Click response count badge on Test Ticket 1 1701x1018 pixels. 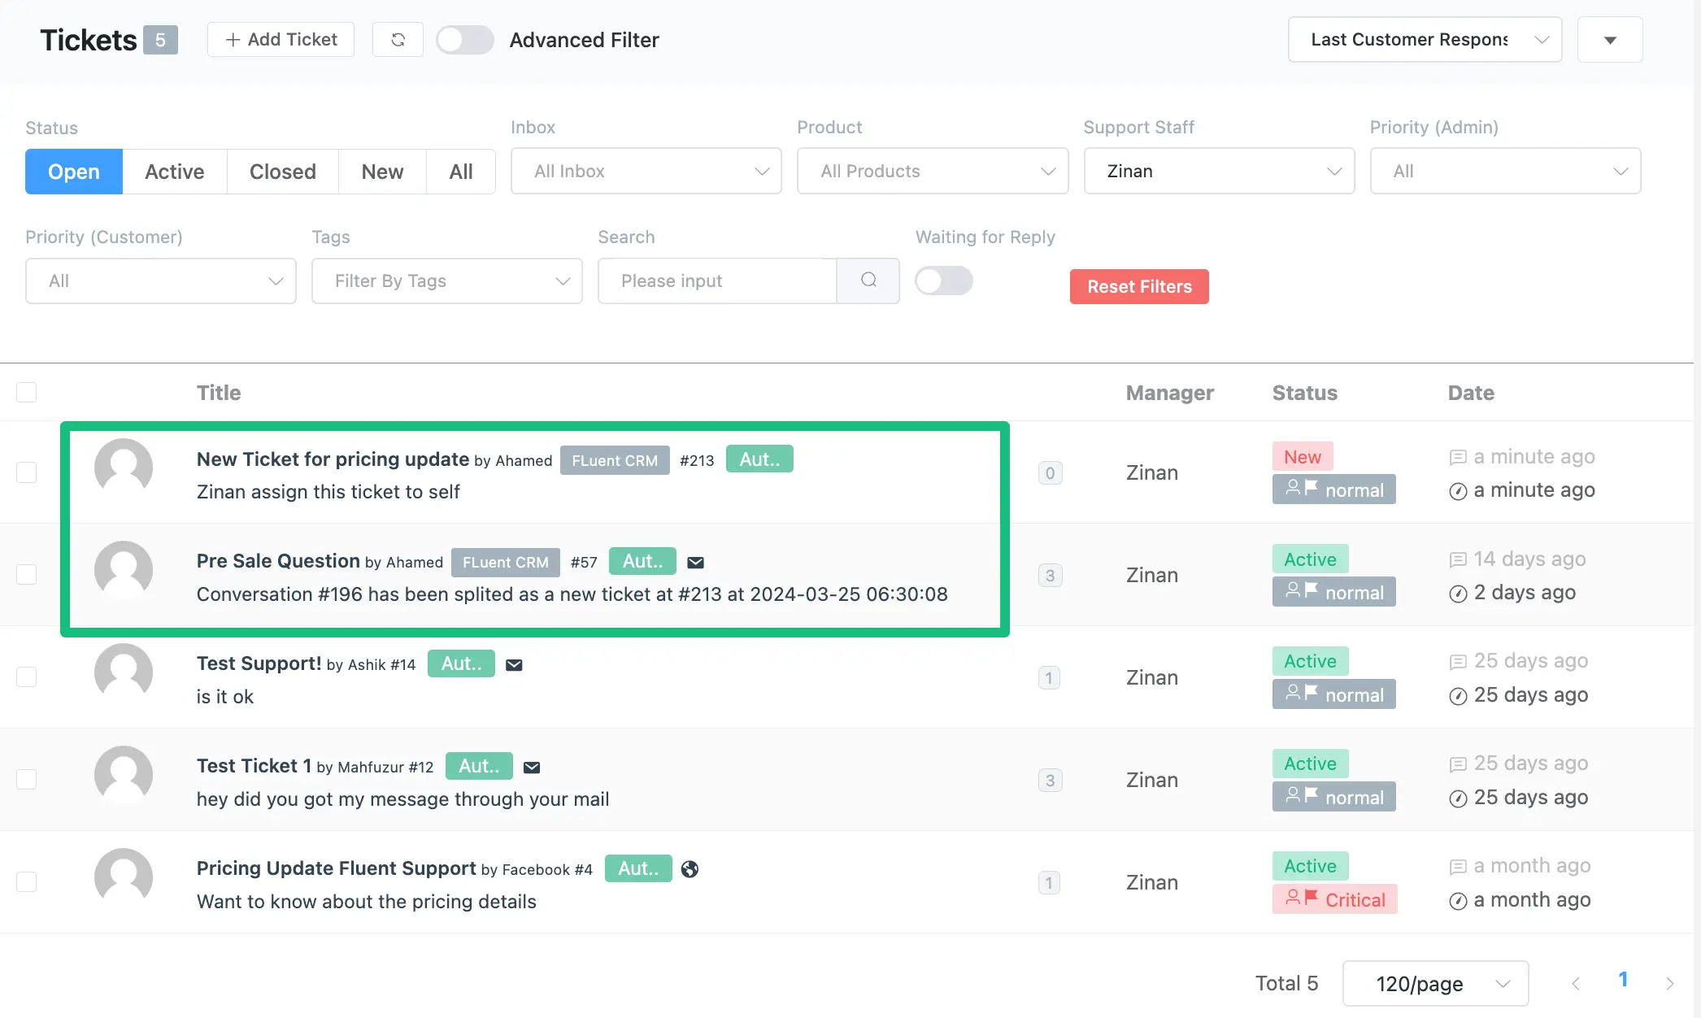[1050, 780]
